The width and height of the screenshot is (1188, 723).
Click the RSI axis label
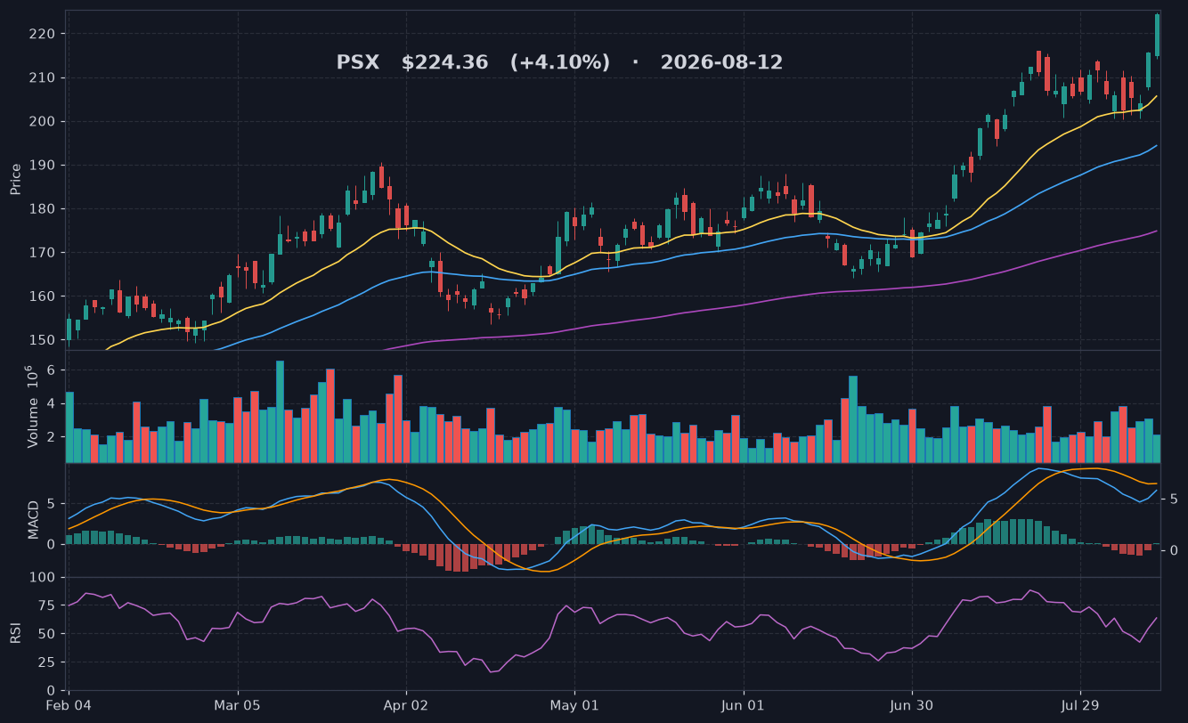click(16, 634)
